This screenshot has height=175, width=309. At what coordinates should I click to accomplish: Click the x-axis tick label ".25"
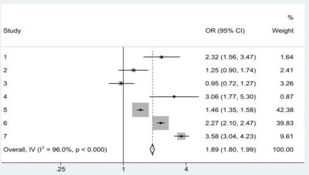[60, 169]
